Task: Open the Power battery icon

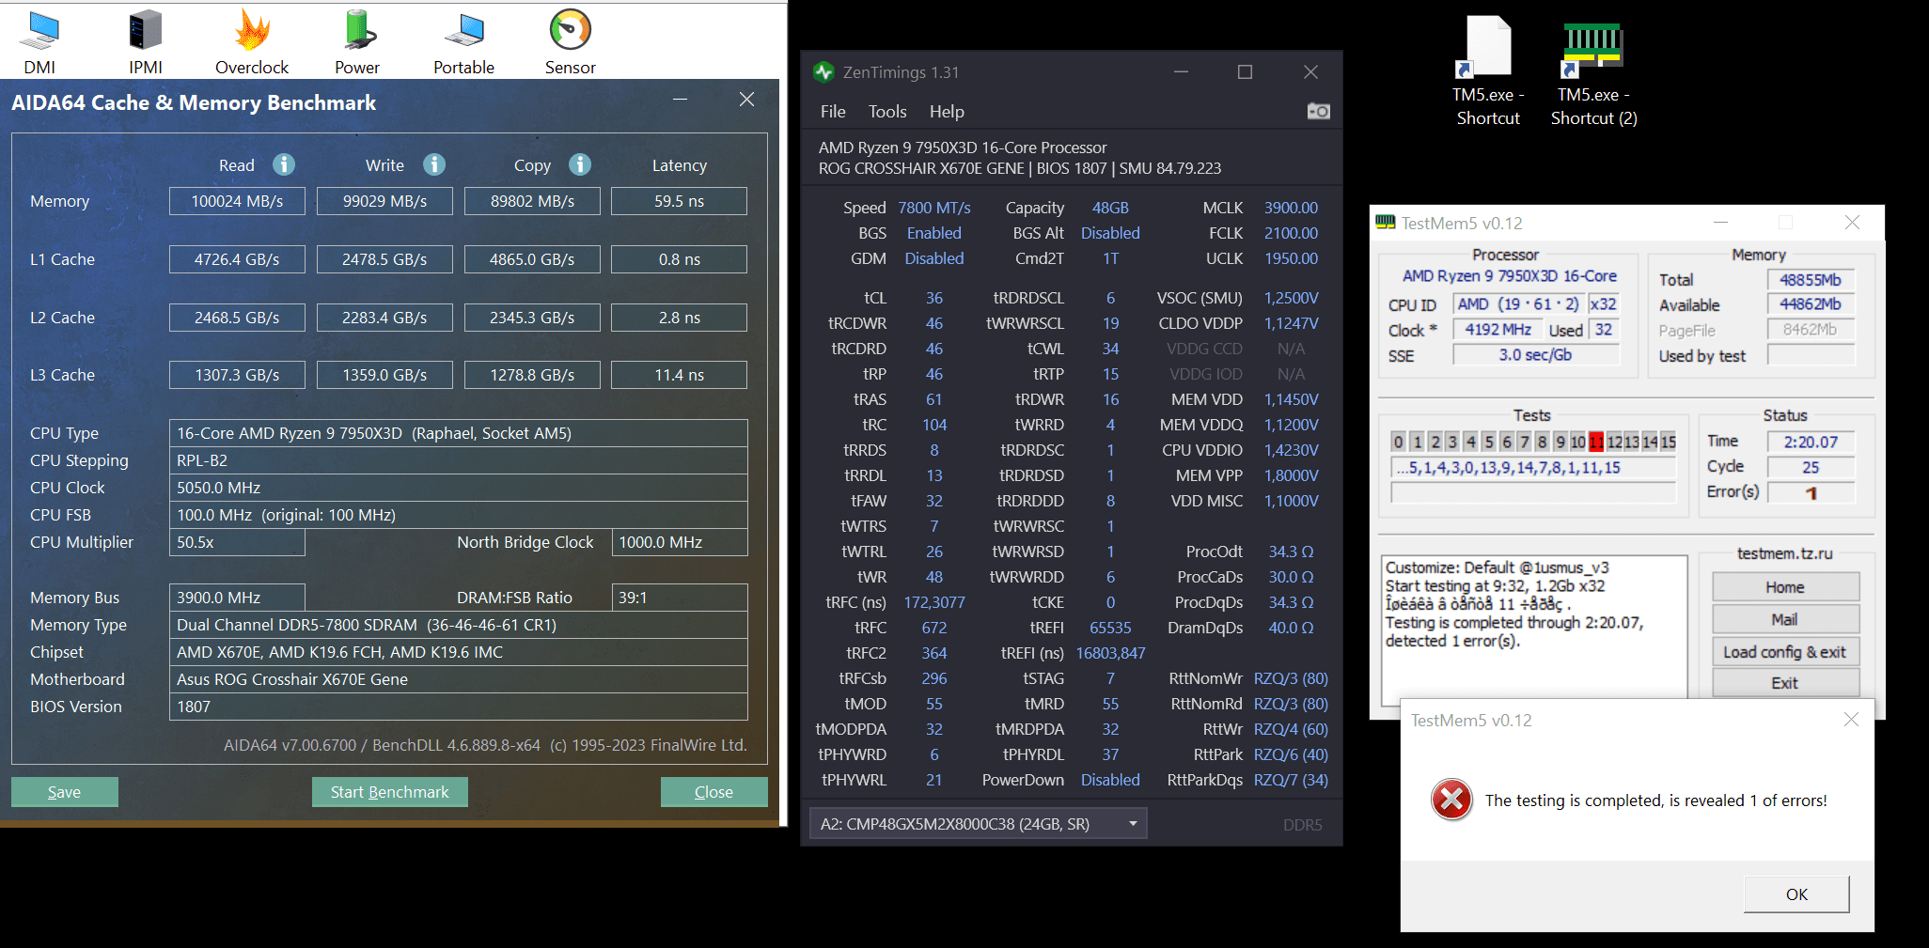Action: tap(358, 31)
